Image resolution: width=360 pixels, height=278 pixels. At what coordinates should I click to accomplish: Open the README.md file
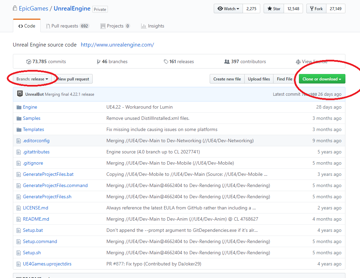tap(36, 219)
